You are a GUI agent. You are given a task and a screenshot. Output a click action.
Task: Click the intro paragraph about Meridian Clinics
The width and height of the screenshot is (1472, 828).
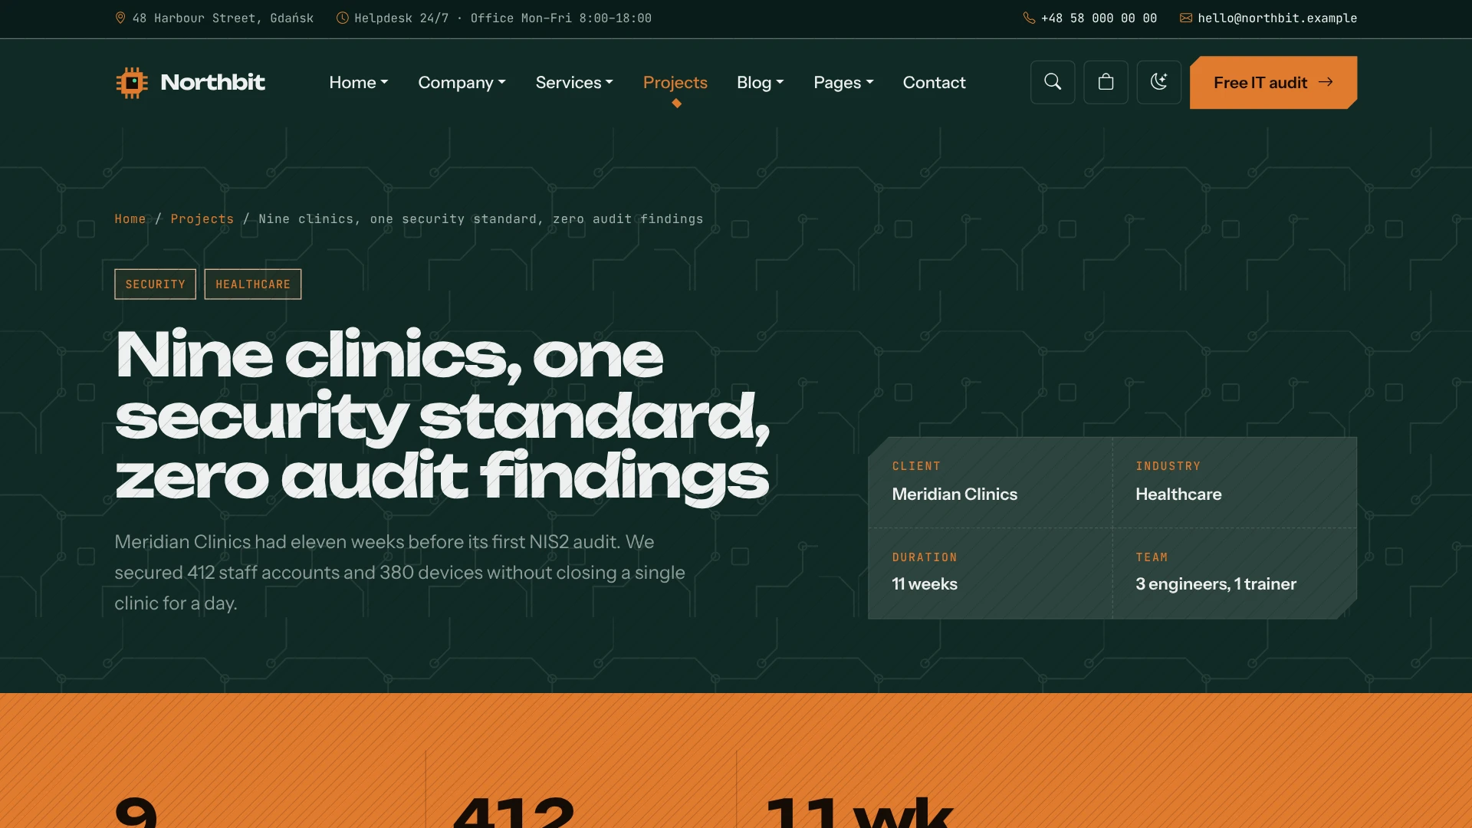click(399, 573)
